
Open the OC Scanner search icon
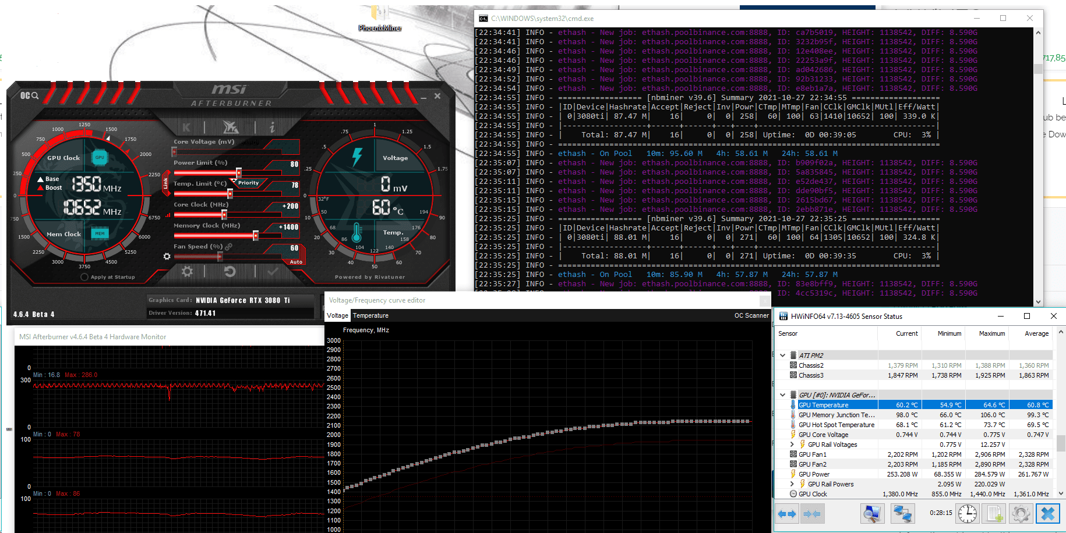pos(30,95)
